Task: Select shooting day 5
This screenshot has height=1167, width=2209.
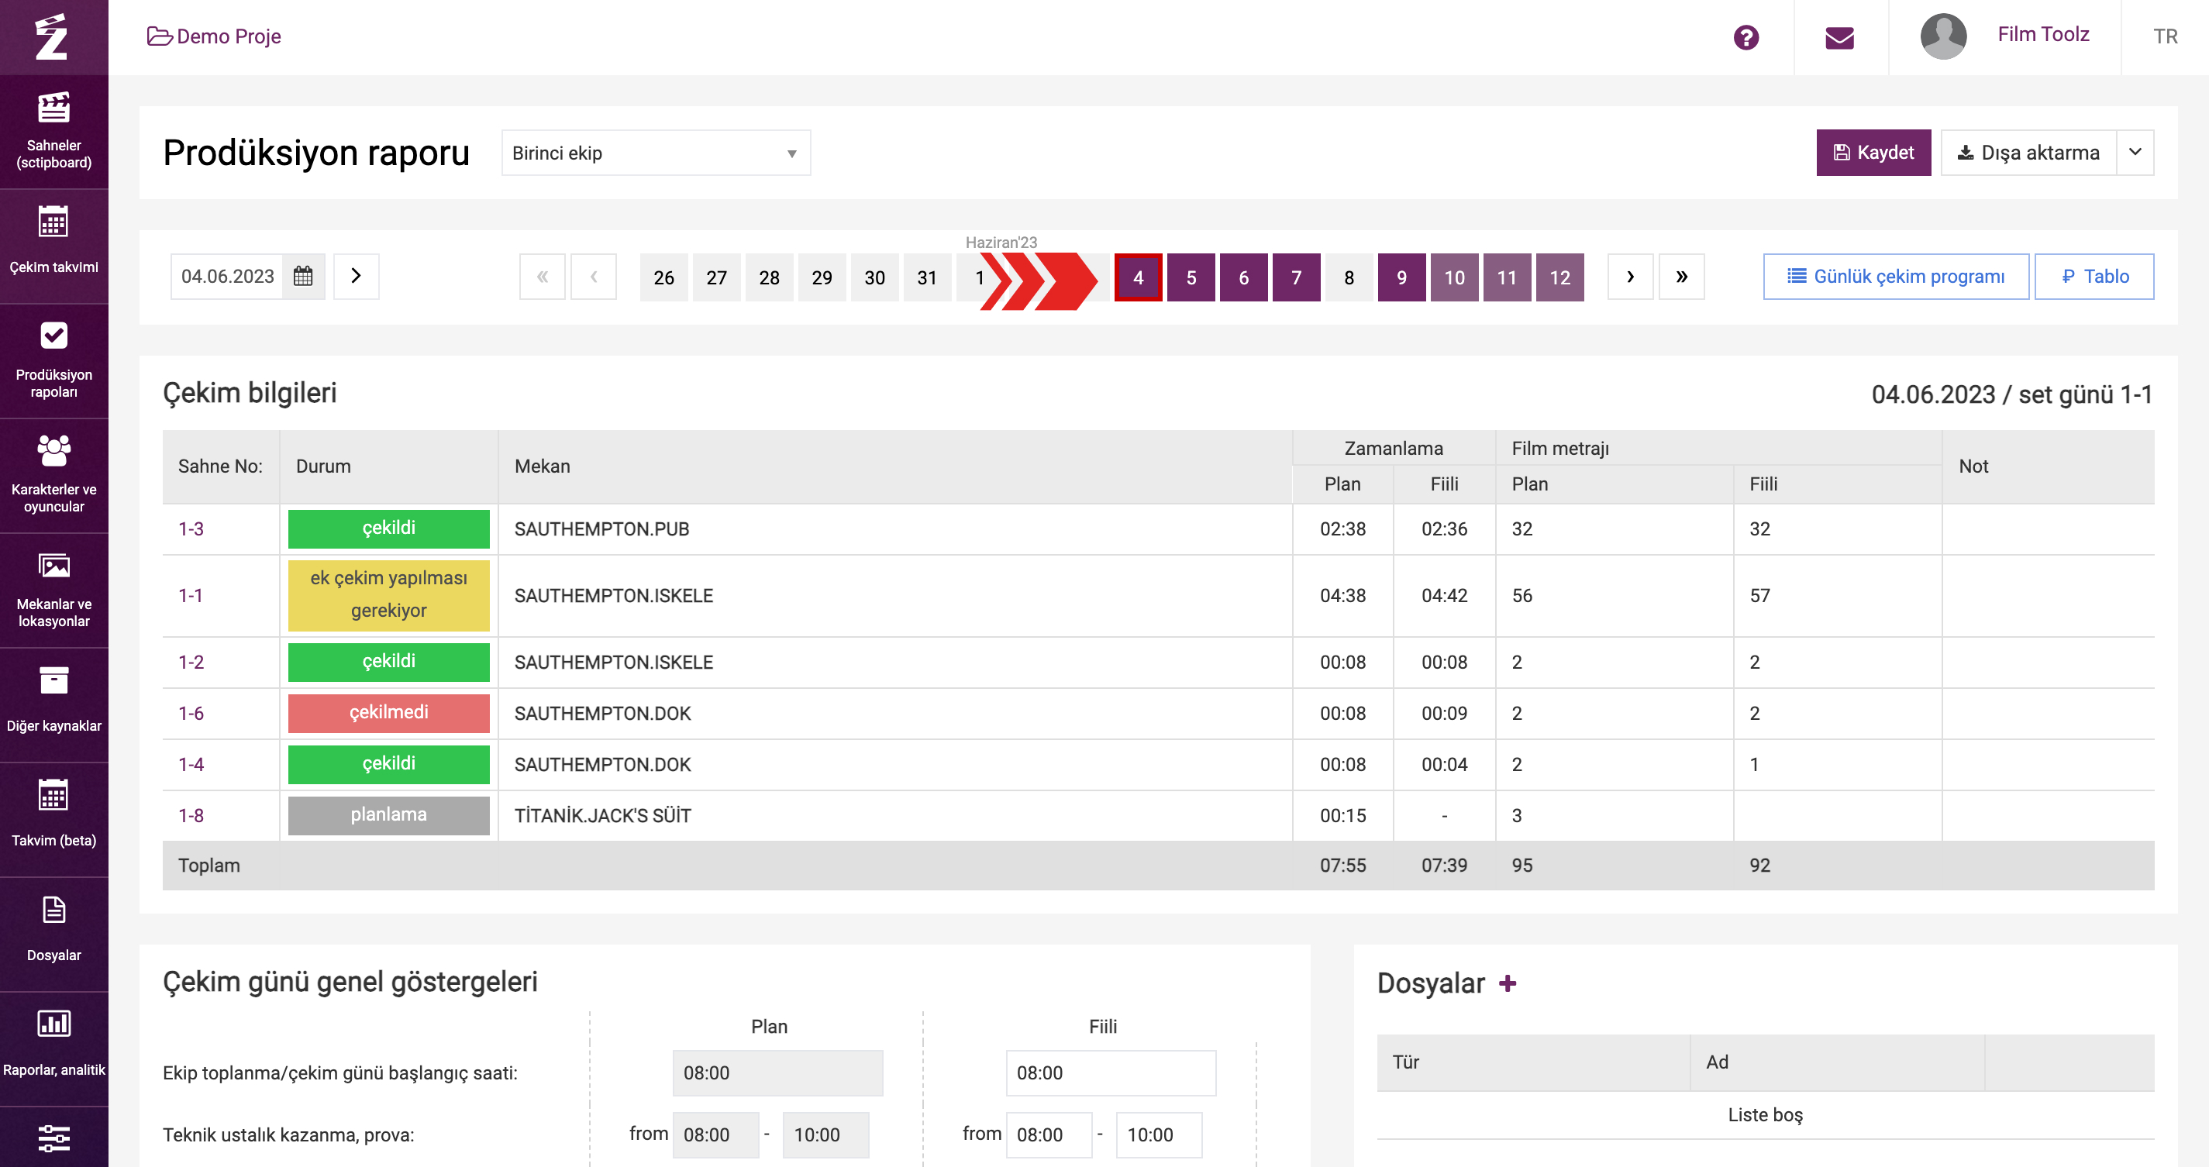Action: (x=1191, y=277)
